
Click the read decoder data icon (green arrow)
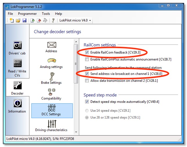33,20
